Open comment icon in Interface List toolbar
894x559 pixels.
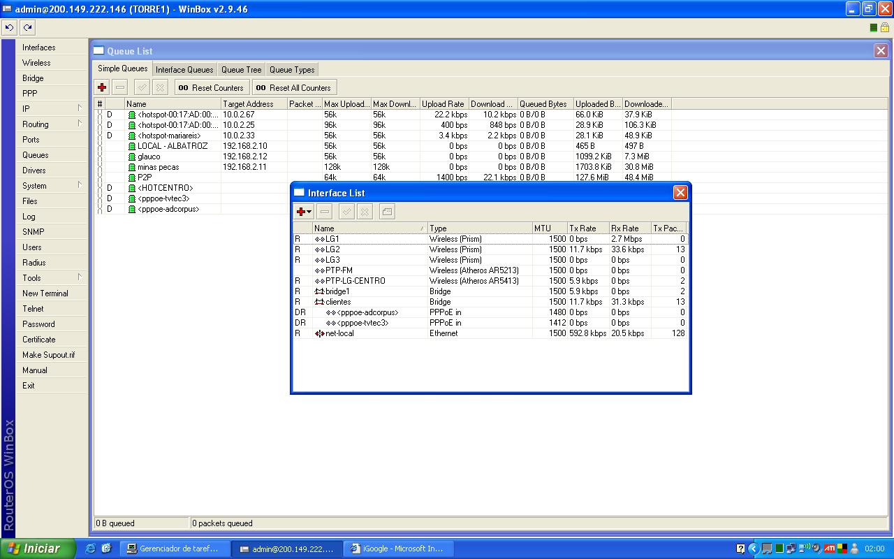[x=387, y=212]
